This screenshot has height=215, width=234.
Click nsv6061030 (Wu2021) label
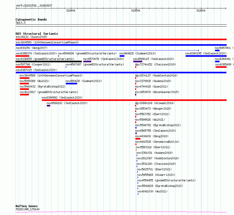point(152,191)
